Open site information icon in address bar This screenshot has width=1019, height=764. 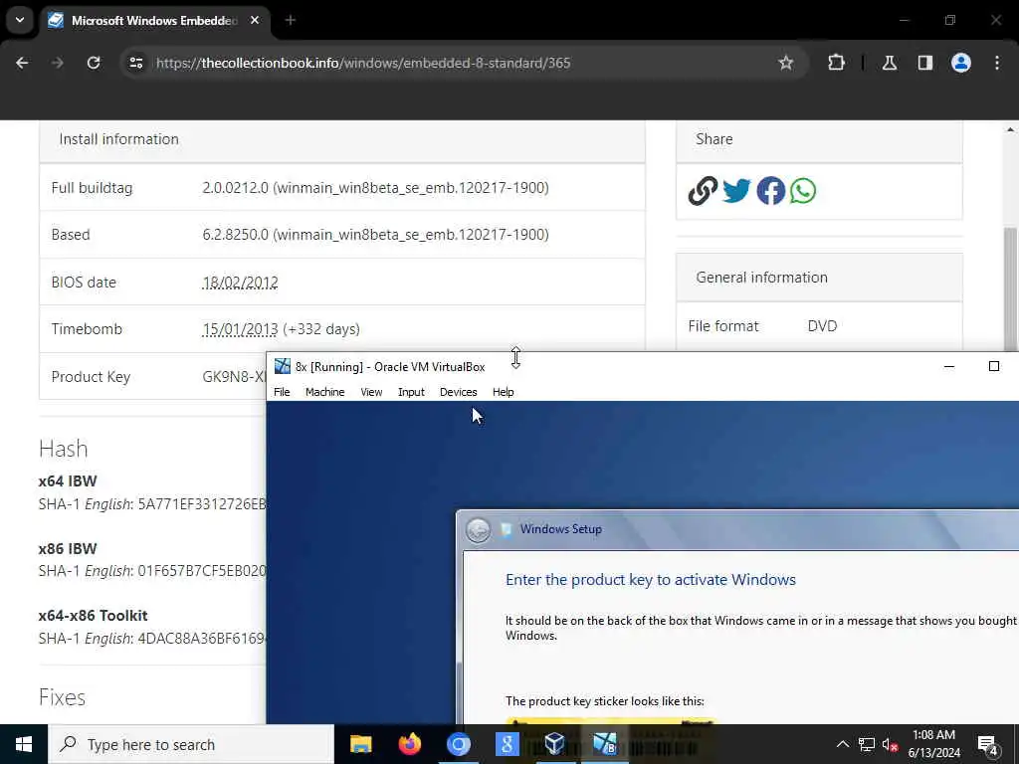coord(135,63)
